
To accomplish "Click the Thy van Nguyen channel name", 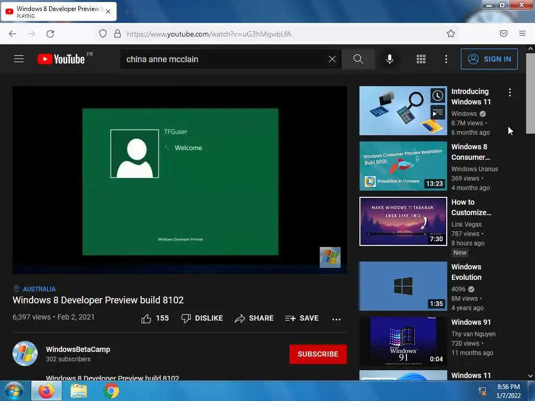I will click(x=473, y=334).
